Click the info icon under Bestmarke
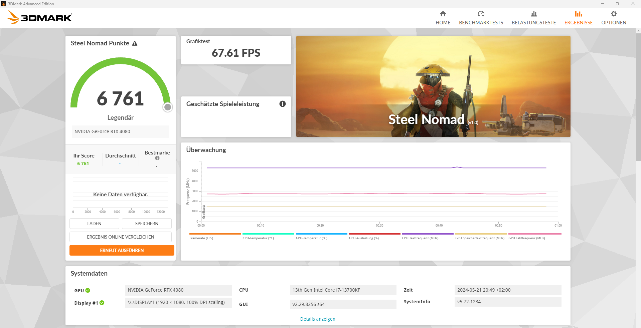 [157, 158]
